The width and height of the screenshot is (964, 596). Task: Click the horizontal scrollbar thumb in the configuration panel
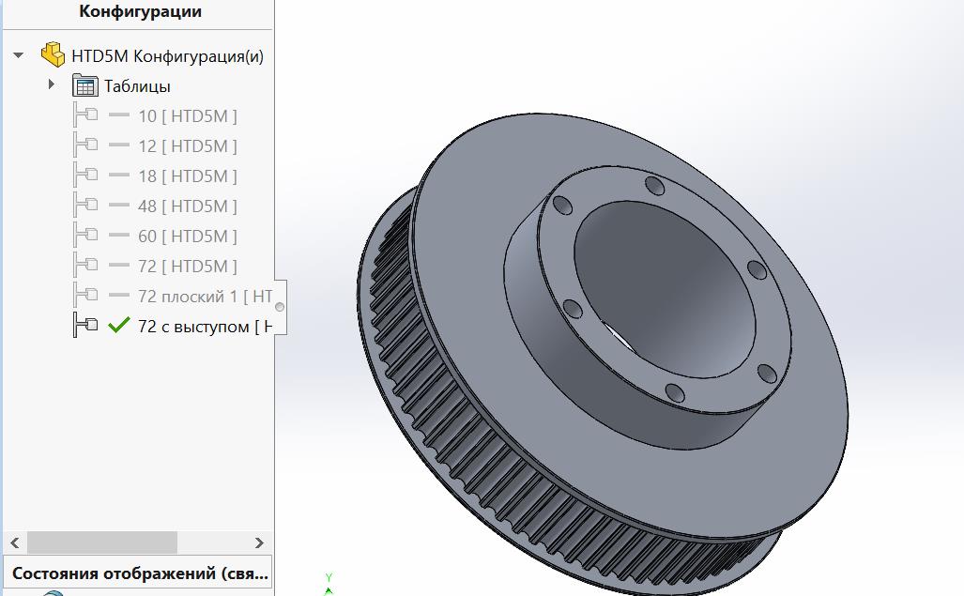(x=102, y=543)
